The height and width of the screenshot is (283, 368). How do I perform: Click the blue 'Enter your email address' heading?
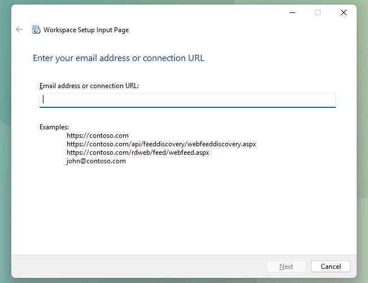coord(119,58)
